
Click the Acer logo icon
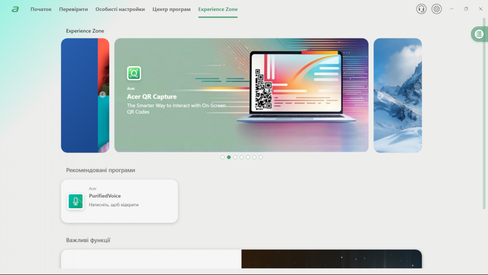(16, 9)
